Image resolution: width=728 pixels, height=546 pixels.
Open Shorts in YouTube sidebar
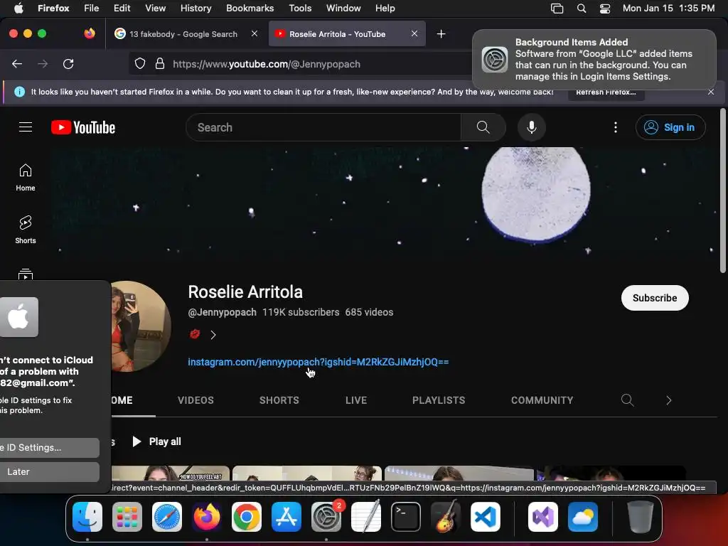[26, 230]
